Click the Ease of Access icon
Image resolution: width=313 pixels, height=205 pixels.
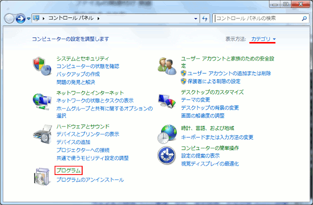pyautogui.click(x=166, y=155)
